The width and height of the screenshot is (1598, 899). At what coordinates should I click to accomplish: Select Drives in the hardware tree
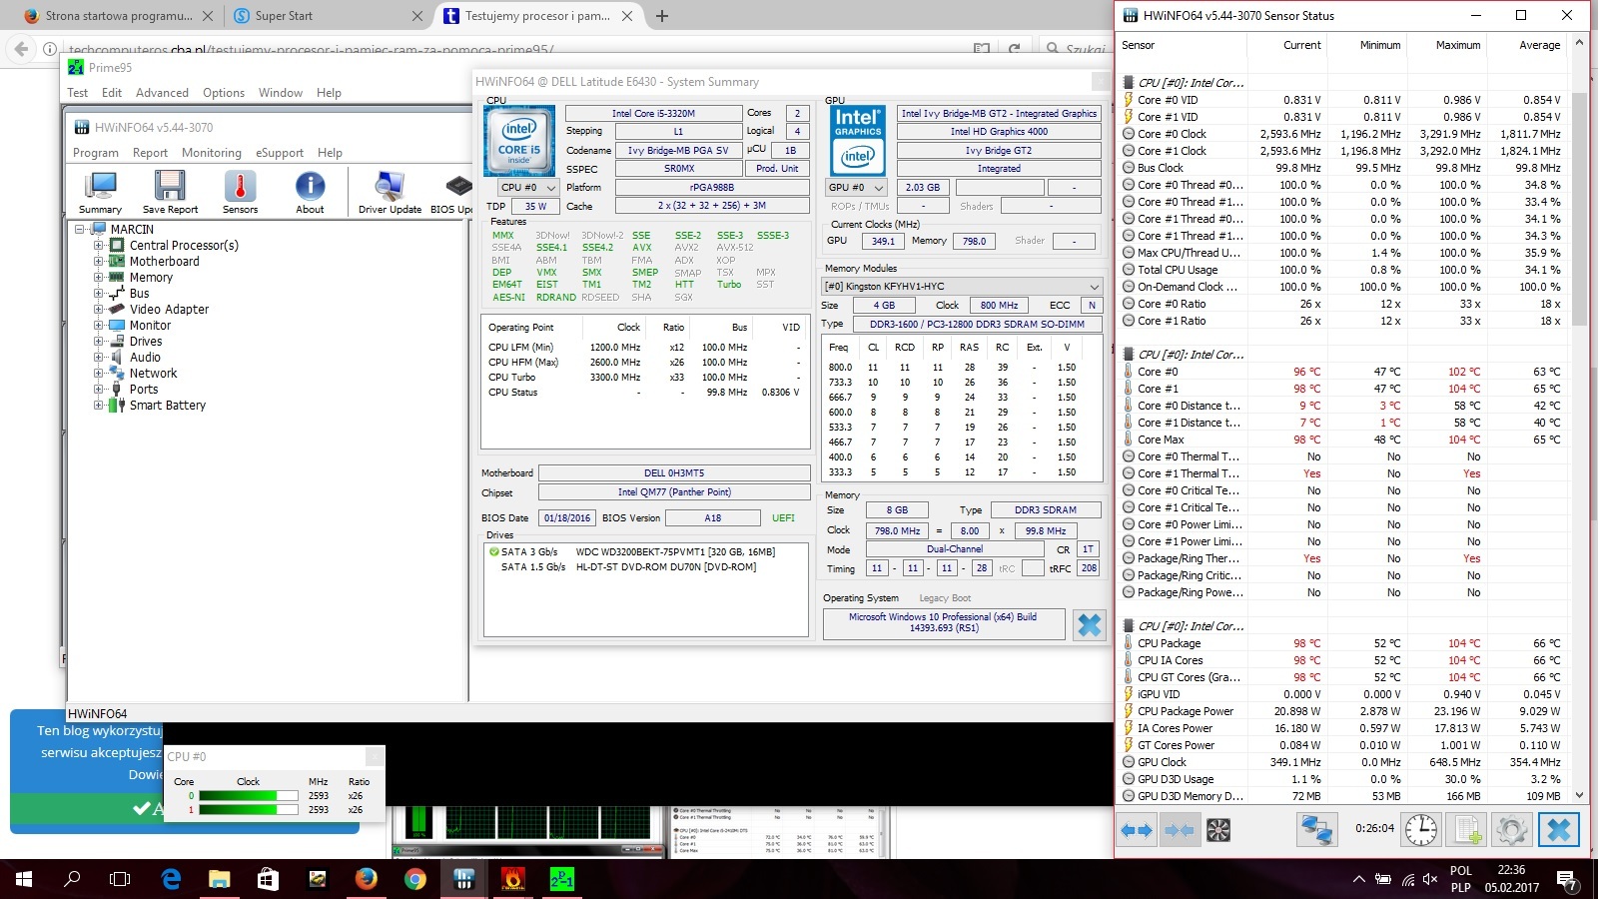(146, 341)
